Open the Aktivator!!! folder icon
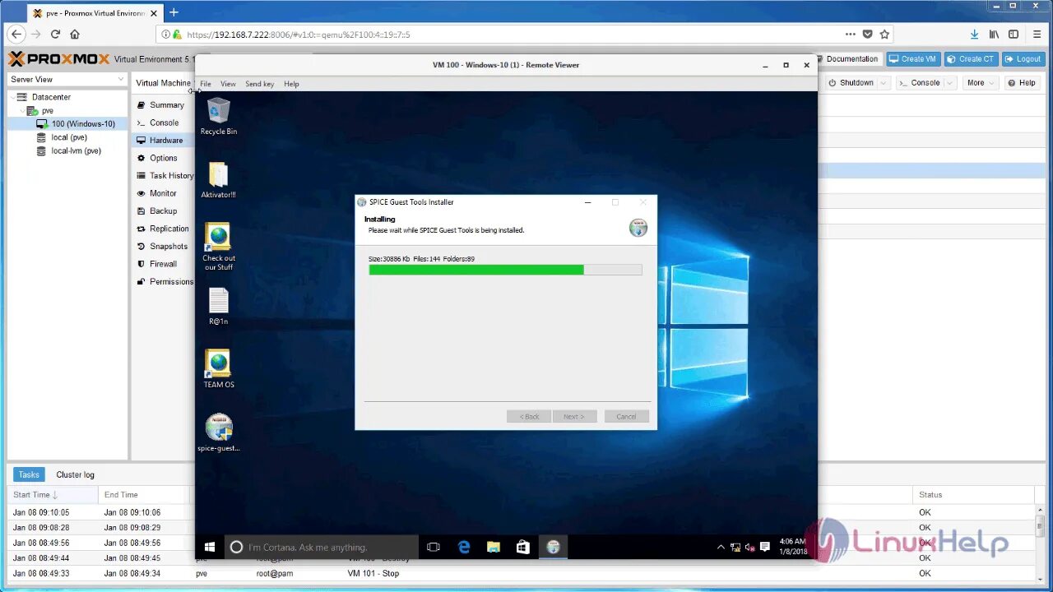This screenshot has width=1053, height=592. tap(218, 180)
